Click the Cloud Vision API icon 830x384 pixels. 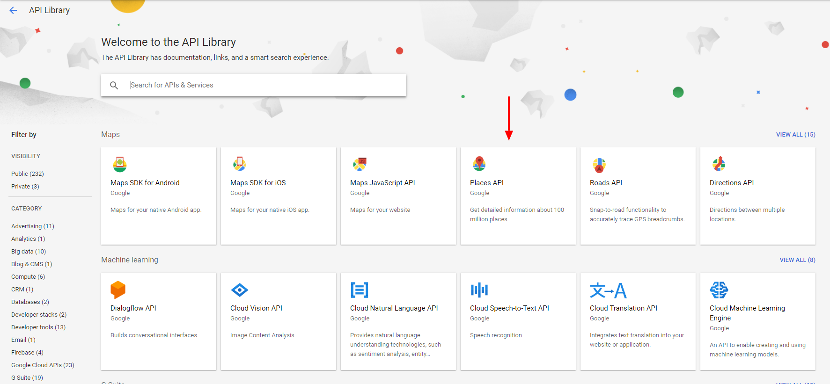(x=240, y=290)
